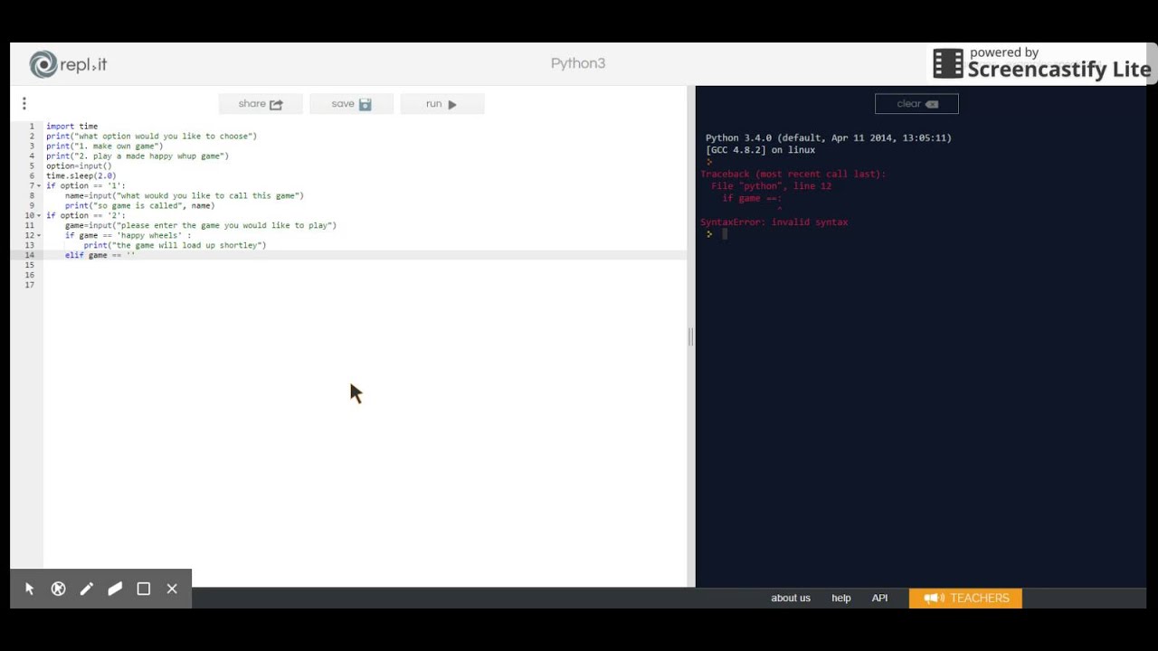
Task: Click the 'time.sleep(2.0)' code line
Action: pos(81,176)
